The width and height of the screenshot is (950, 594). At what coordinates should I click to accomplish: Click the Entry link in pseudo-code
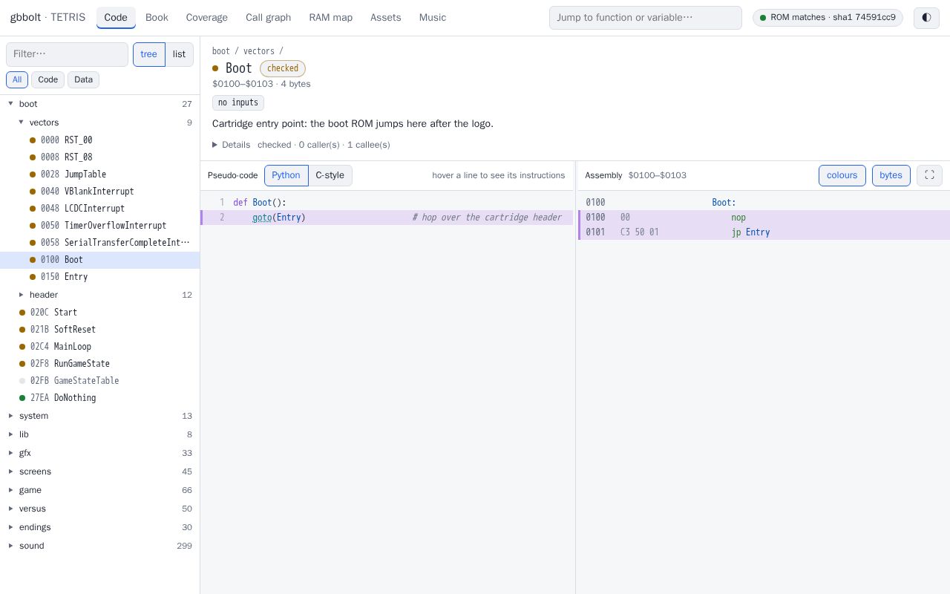point(289,218)
